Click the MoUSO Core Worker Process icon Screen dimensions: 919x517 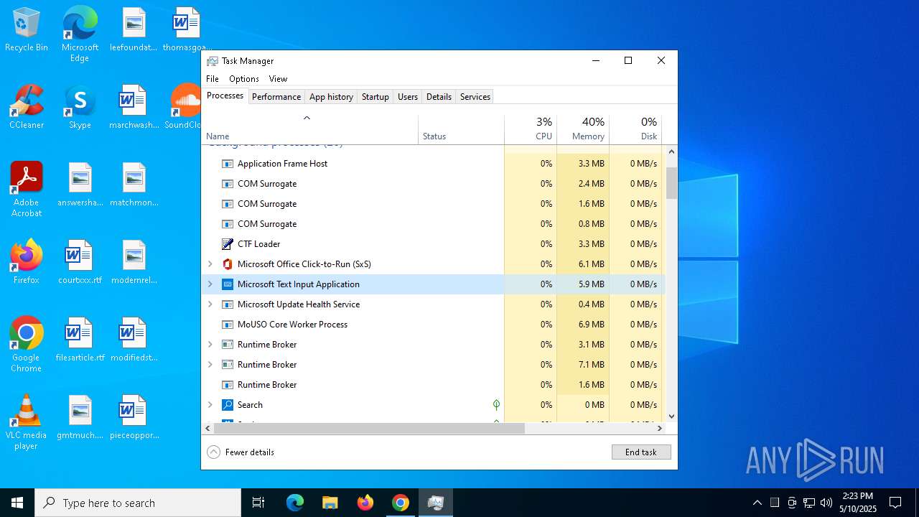coord(228,325)
